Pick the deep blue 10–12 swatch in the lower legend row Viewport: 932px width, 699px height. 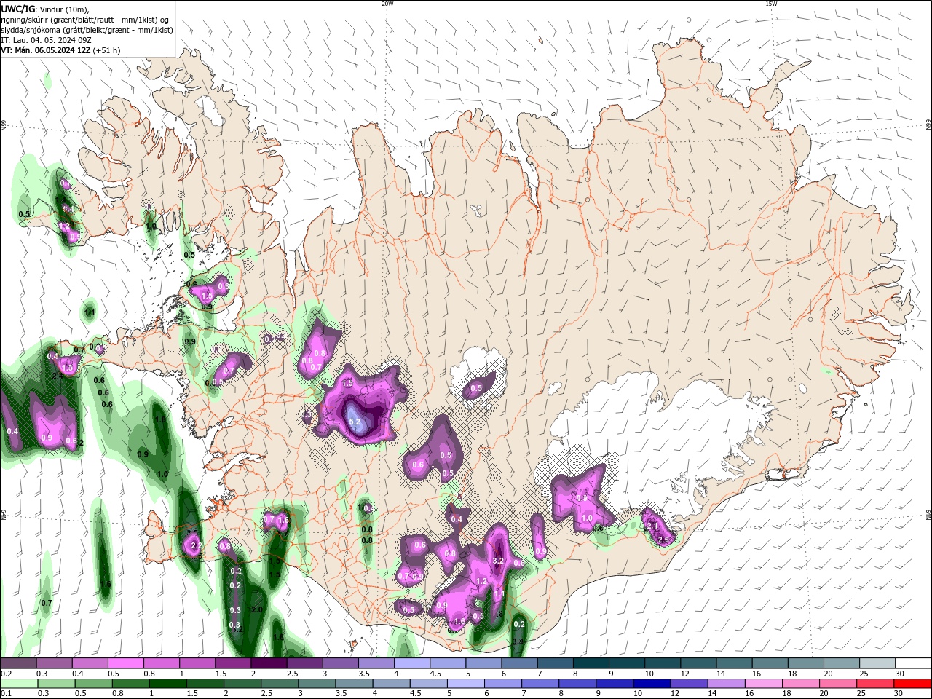pyautogui.click(x=653, y=684)
